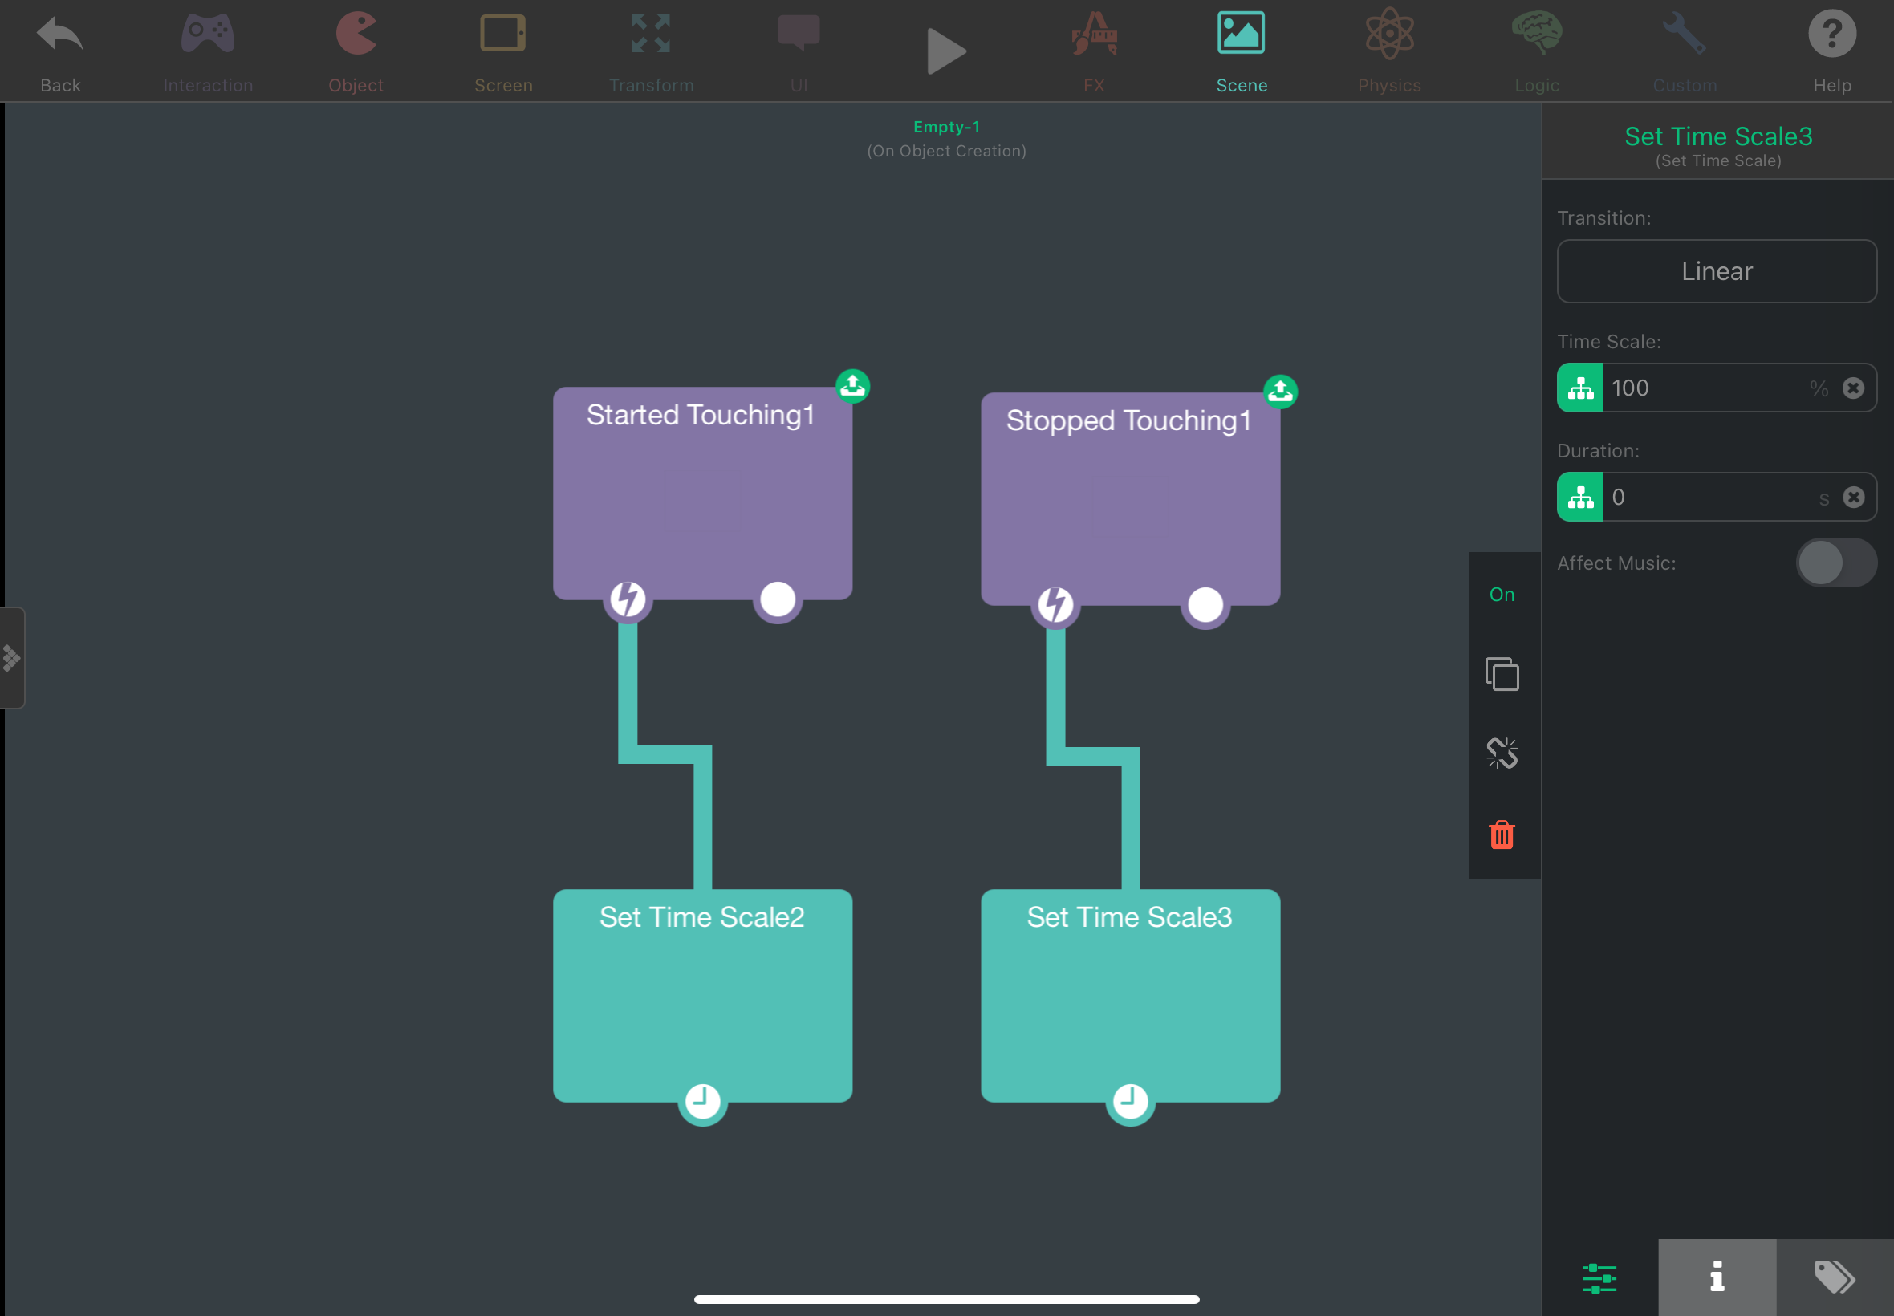The image size is (1894, 1316).
Task: Switch to the tags tab
Action: (1834, 1277)
